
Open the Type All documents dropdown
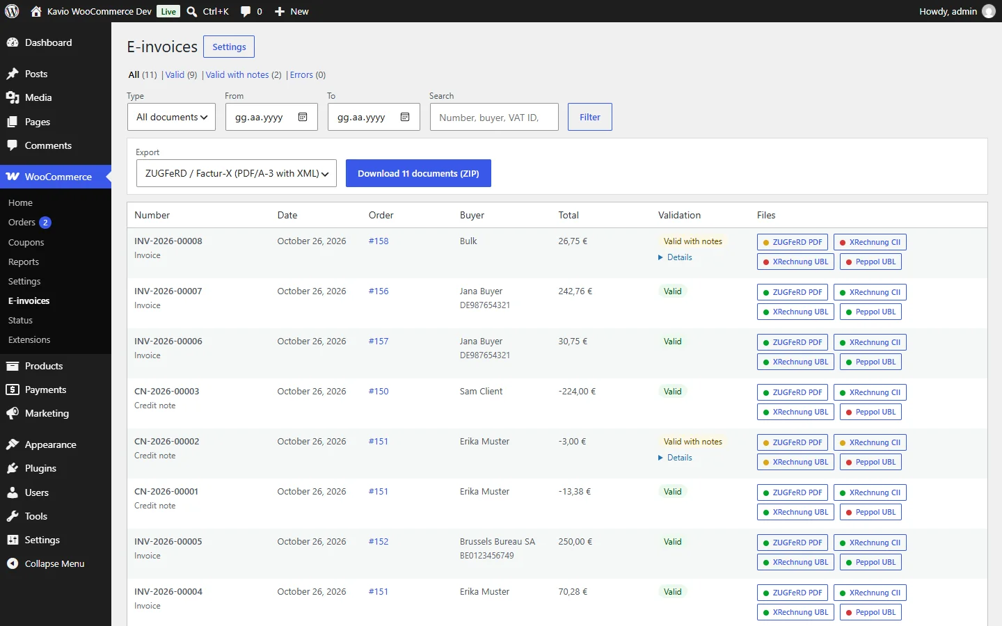pyautogui.click(x=172, y=117)
